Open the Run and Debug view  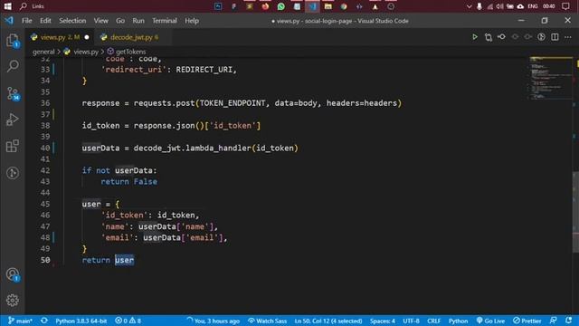click(x=13, y=120)
